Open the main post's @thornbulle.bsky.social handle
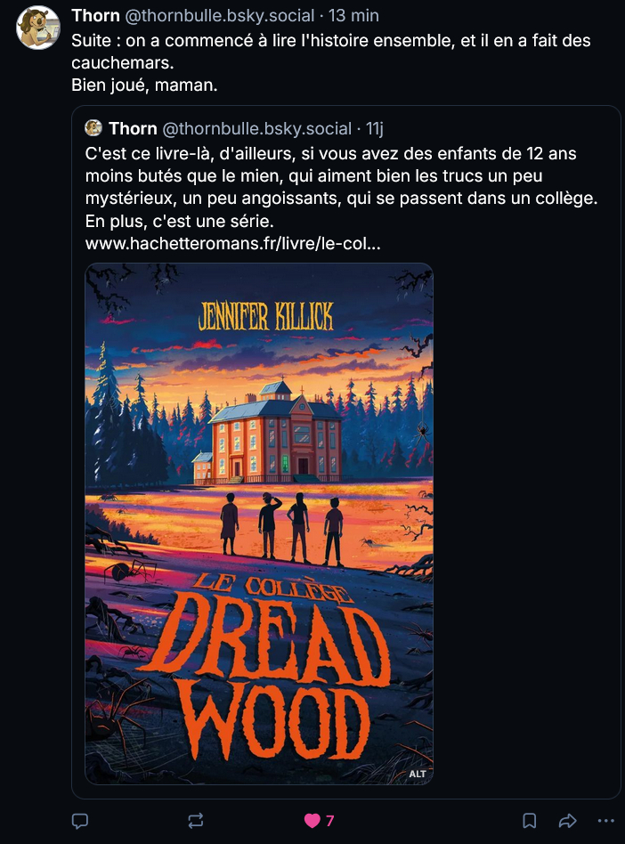 [220, 16]
